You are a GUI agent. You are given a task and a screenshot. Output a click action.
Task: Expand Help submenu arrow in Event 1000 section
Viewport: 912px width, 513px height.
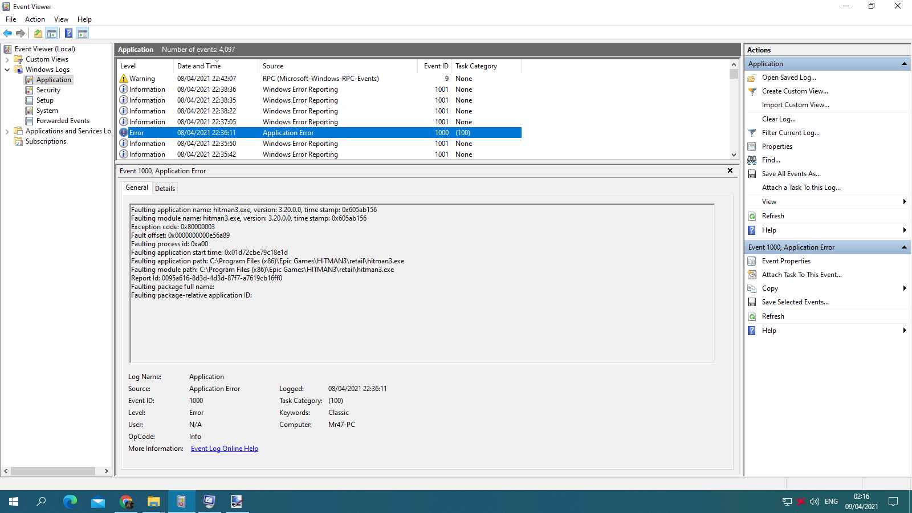pyautogui.click(x=905, y=331)
